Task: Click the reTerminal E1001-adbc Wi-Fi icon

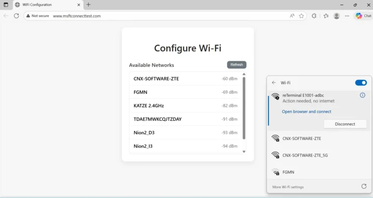Action: click(x=276, y=96)
